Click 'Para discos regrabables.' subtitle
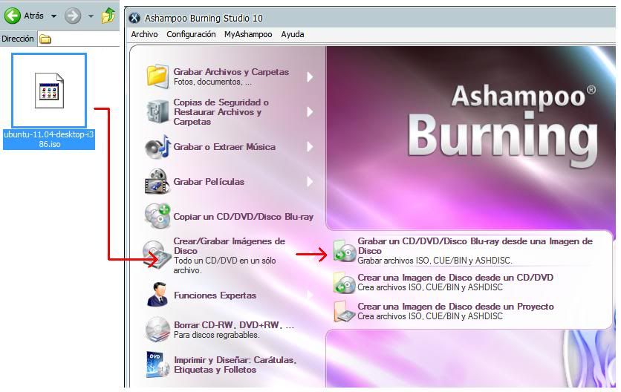The image size is (621, 392). 217,335
